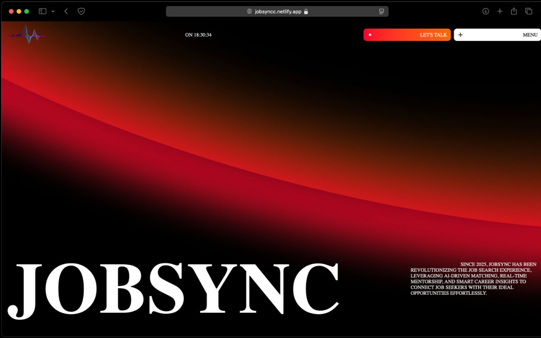Show Safari downloads
This screenshot has width=541, height=338.
486,11
